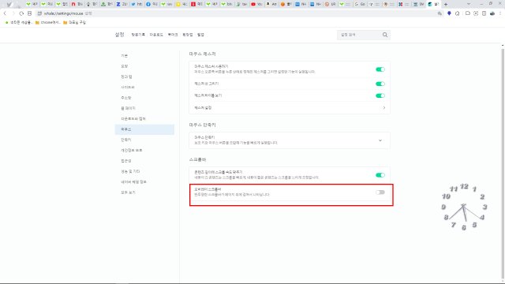The height and width of the screenshot is (284, 505).
Task: Enable the overlay scrollbar toggle
Action: pyautogui.click(x=380, y=192)
